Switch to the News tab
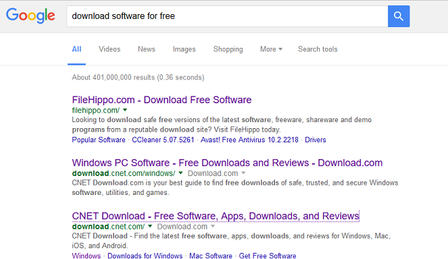 tap(147, 49)
